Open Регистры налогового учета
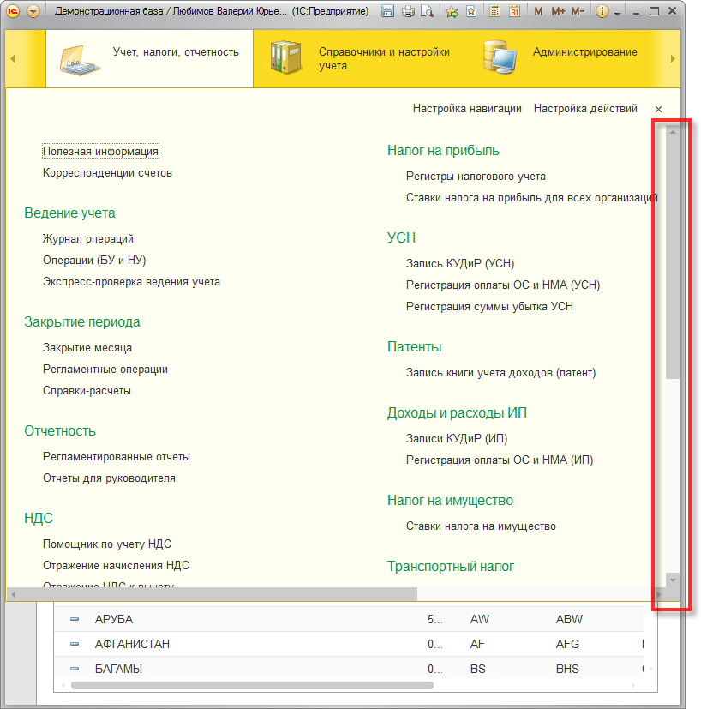The height and width of the screenshot is (709, 701). [x=476, y=177]
